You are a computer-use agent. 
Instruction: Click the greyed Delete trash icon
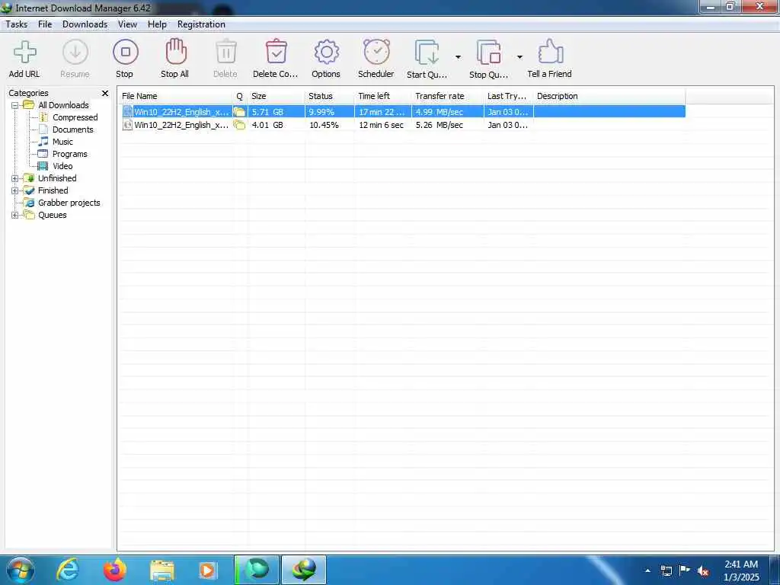click(225, 53)
